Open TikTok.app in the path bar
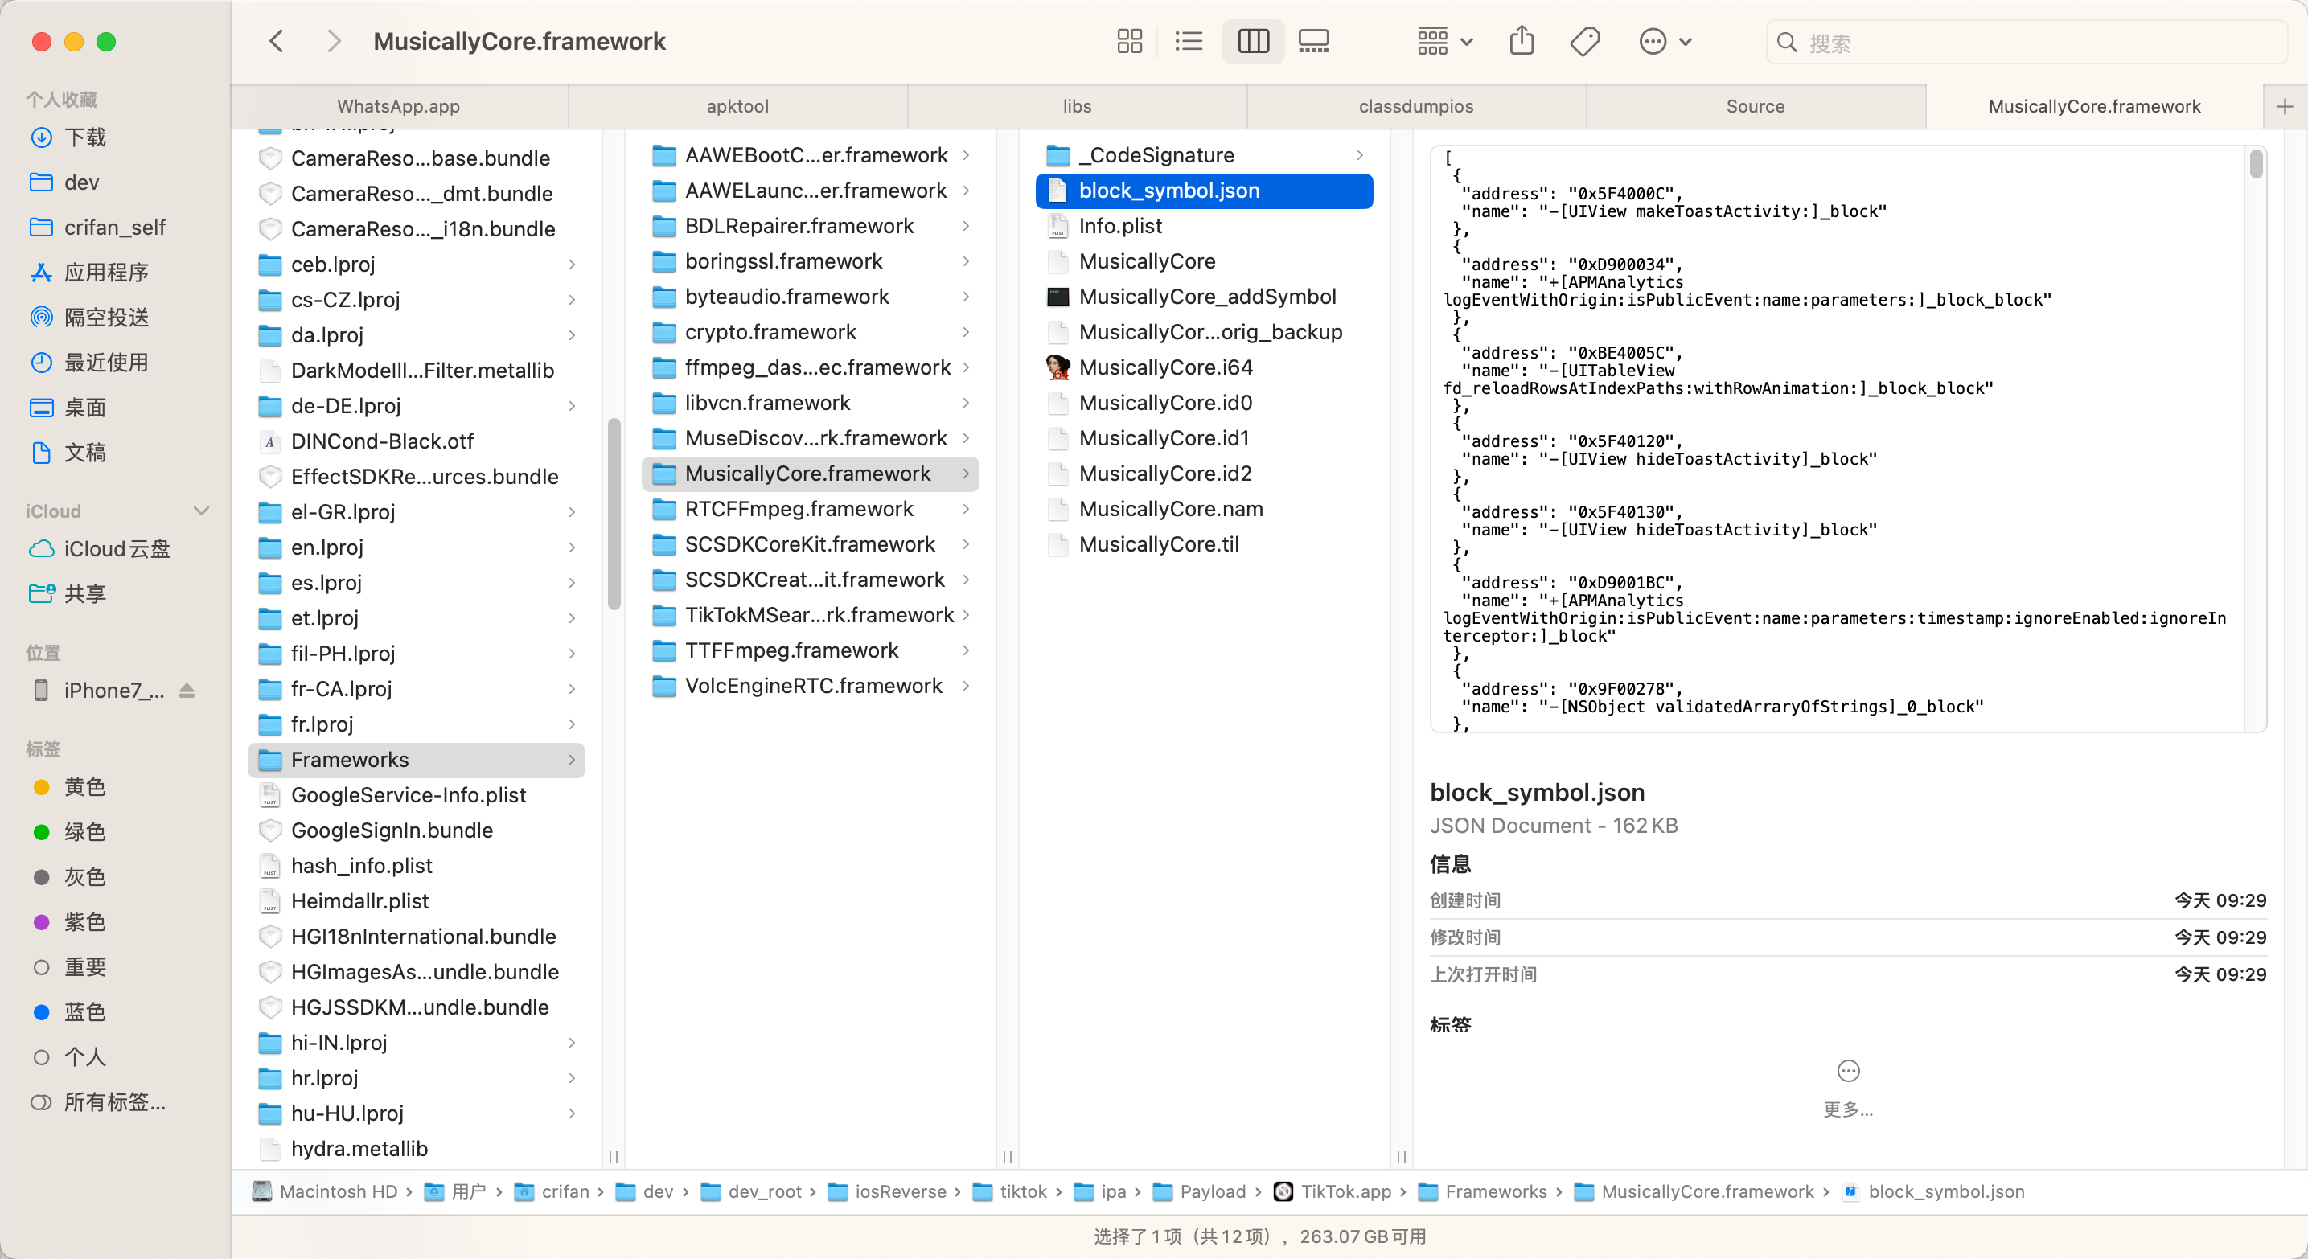 pyautogui.click(x=1333, y=1191)
